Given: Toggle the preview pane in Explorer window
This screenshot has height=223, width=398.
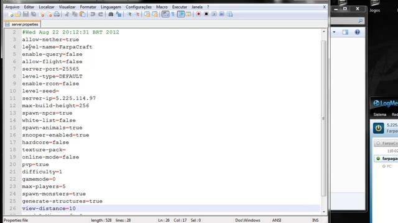Looking at the screenshot, I should click(x=345, y=32).
